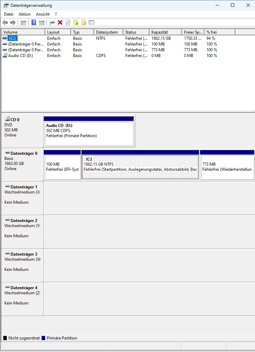Select the (C:) 1862.15 GB NTFS partition block

(x=140, y=165)
